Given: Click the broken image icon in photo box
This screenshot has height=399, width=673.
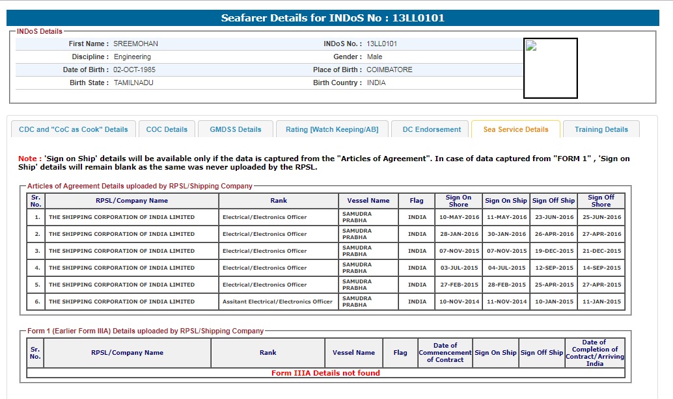Looking at the screenshot, I should point(531,46).
